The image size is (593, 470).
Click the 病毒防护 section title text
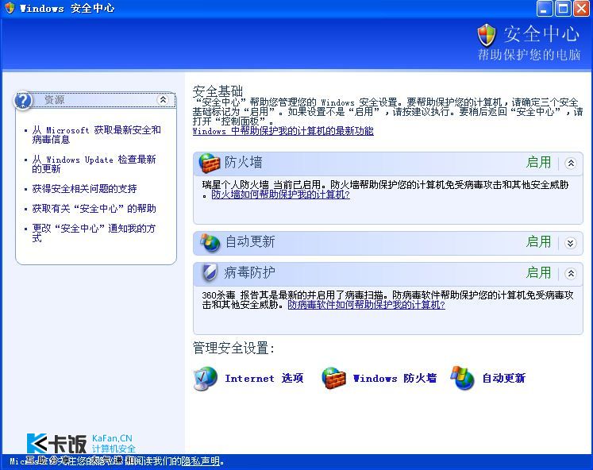tap(249, 272)
